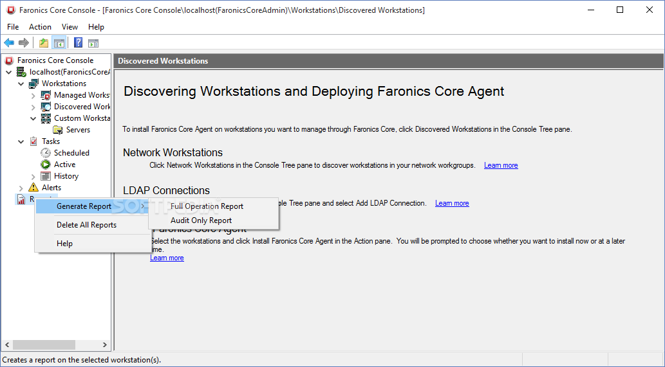Collapse the Tasks tree node

tap(21, 142)
